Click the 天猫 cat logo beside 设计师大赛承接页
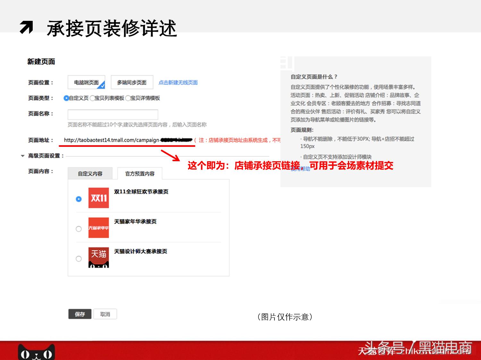 pos(98,257)
